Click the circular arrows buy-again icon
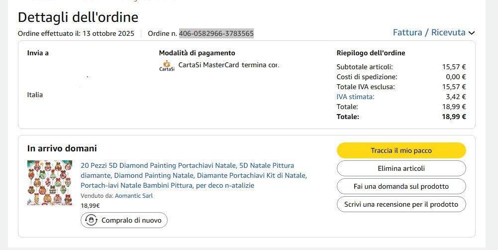 point(91,220)
